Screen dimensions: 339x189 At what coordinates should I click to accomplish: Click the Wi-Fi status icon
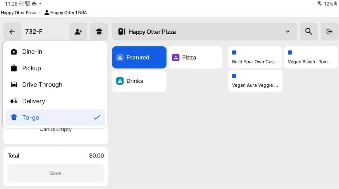coord(320,4)
